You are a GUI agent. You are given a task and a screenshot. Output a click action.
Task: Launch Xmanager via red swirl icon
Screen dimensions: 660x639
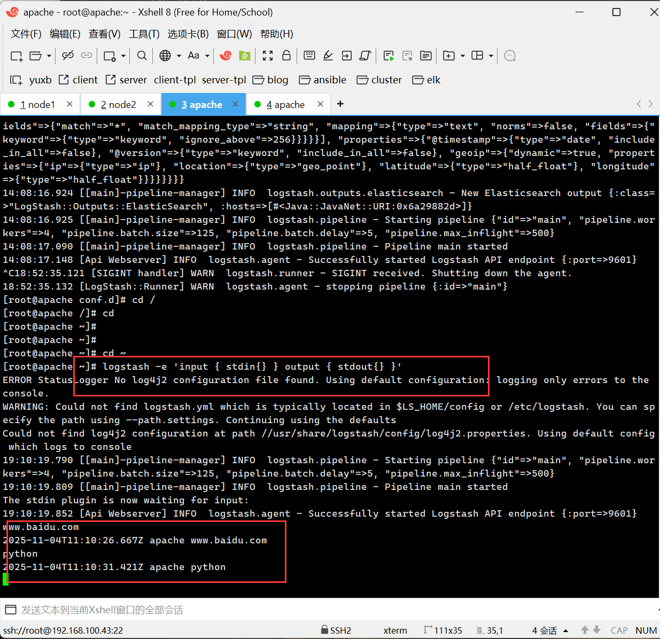click(226, 56)
